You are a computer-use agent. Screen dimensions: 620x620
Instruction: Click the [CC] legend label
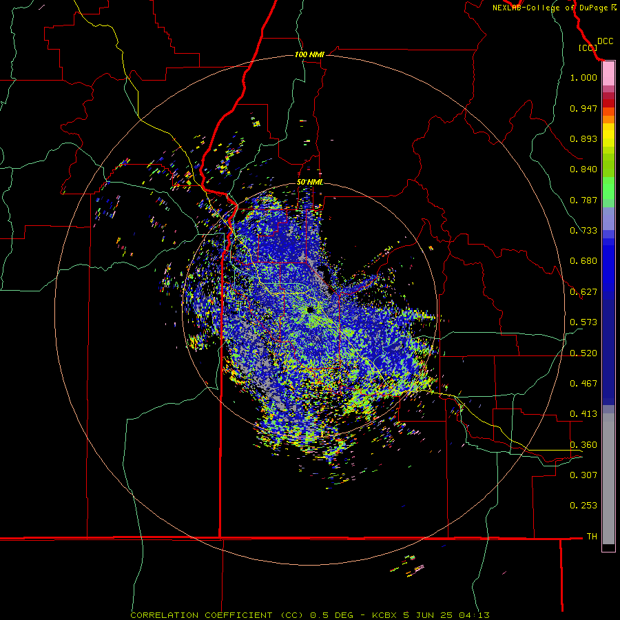click(x=588, y=48)
